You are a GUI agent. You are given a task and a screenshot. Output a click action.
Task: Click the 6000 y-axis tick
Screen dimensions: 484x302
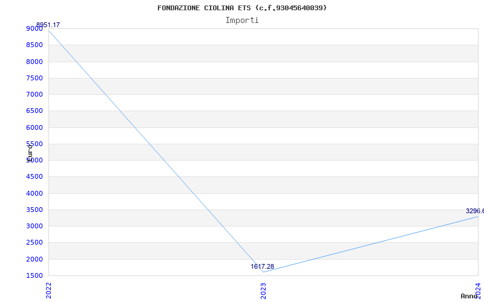click(34, 127)
